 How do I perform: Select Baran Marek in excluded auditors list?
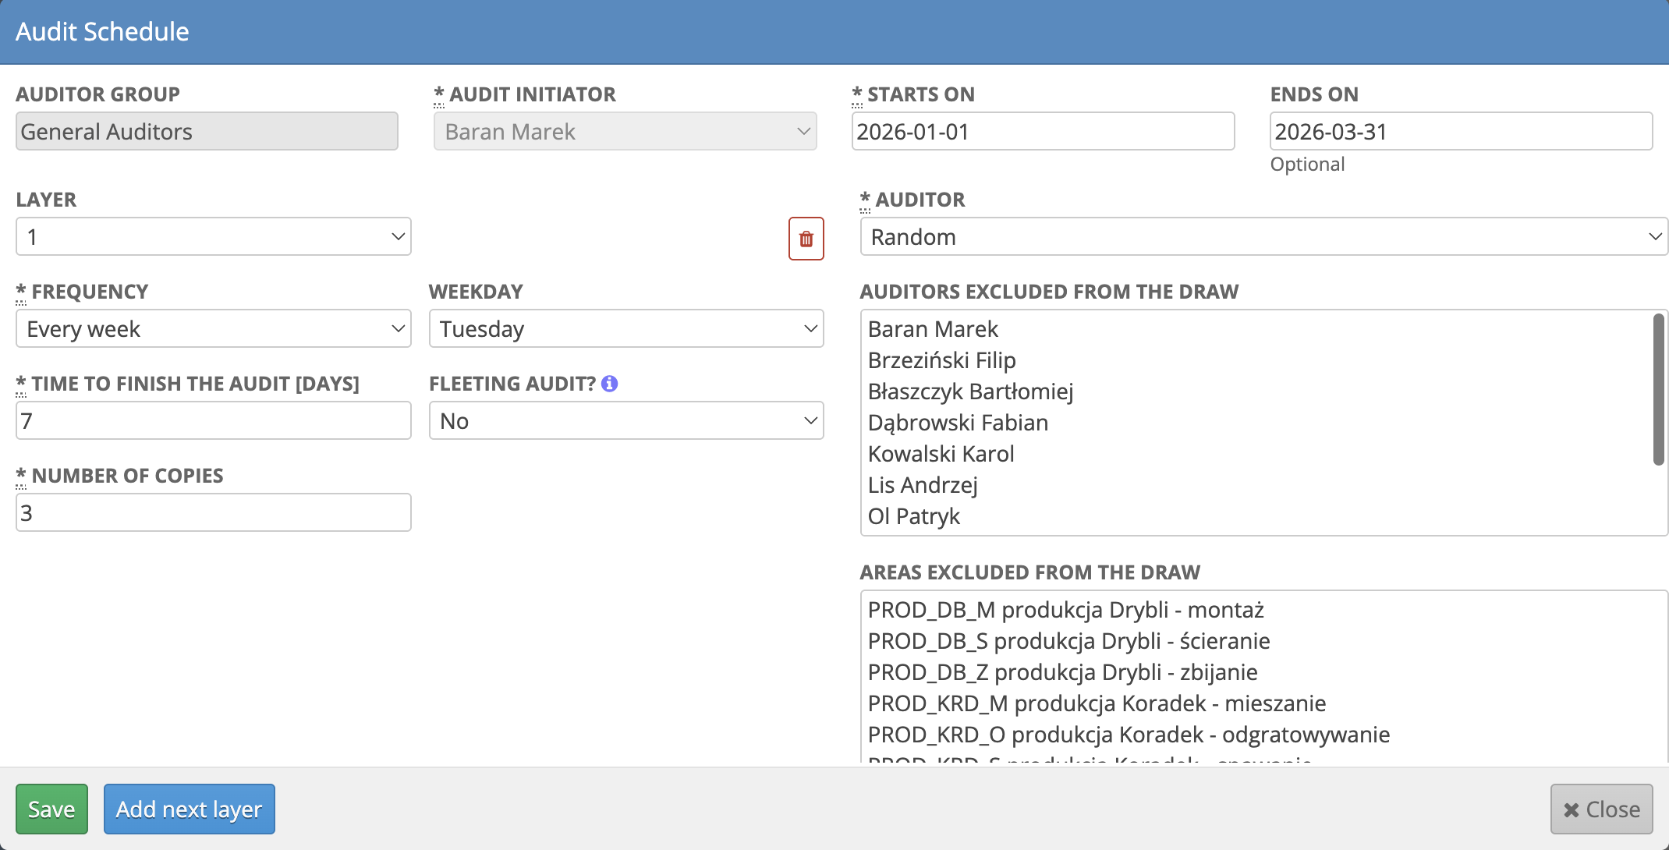933,328
